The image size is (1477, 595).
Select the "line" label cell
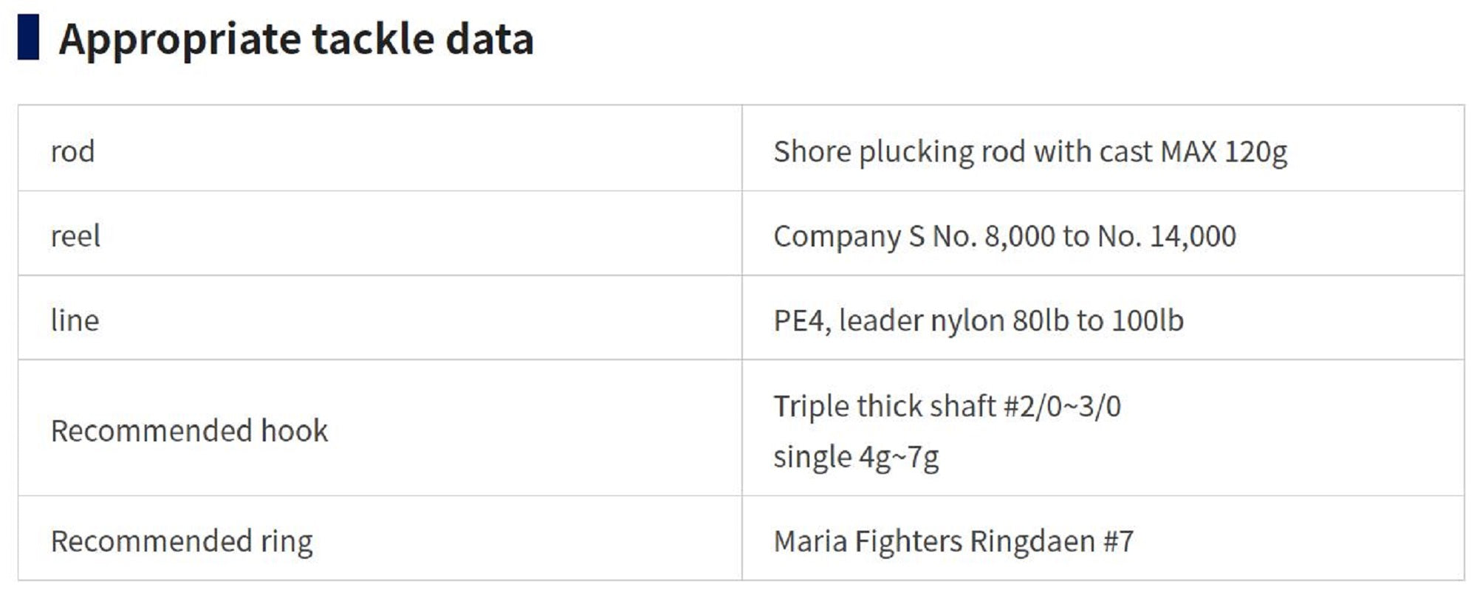75,320
